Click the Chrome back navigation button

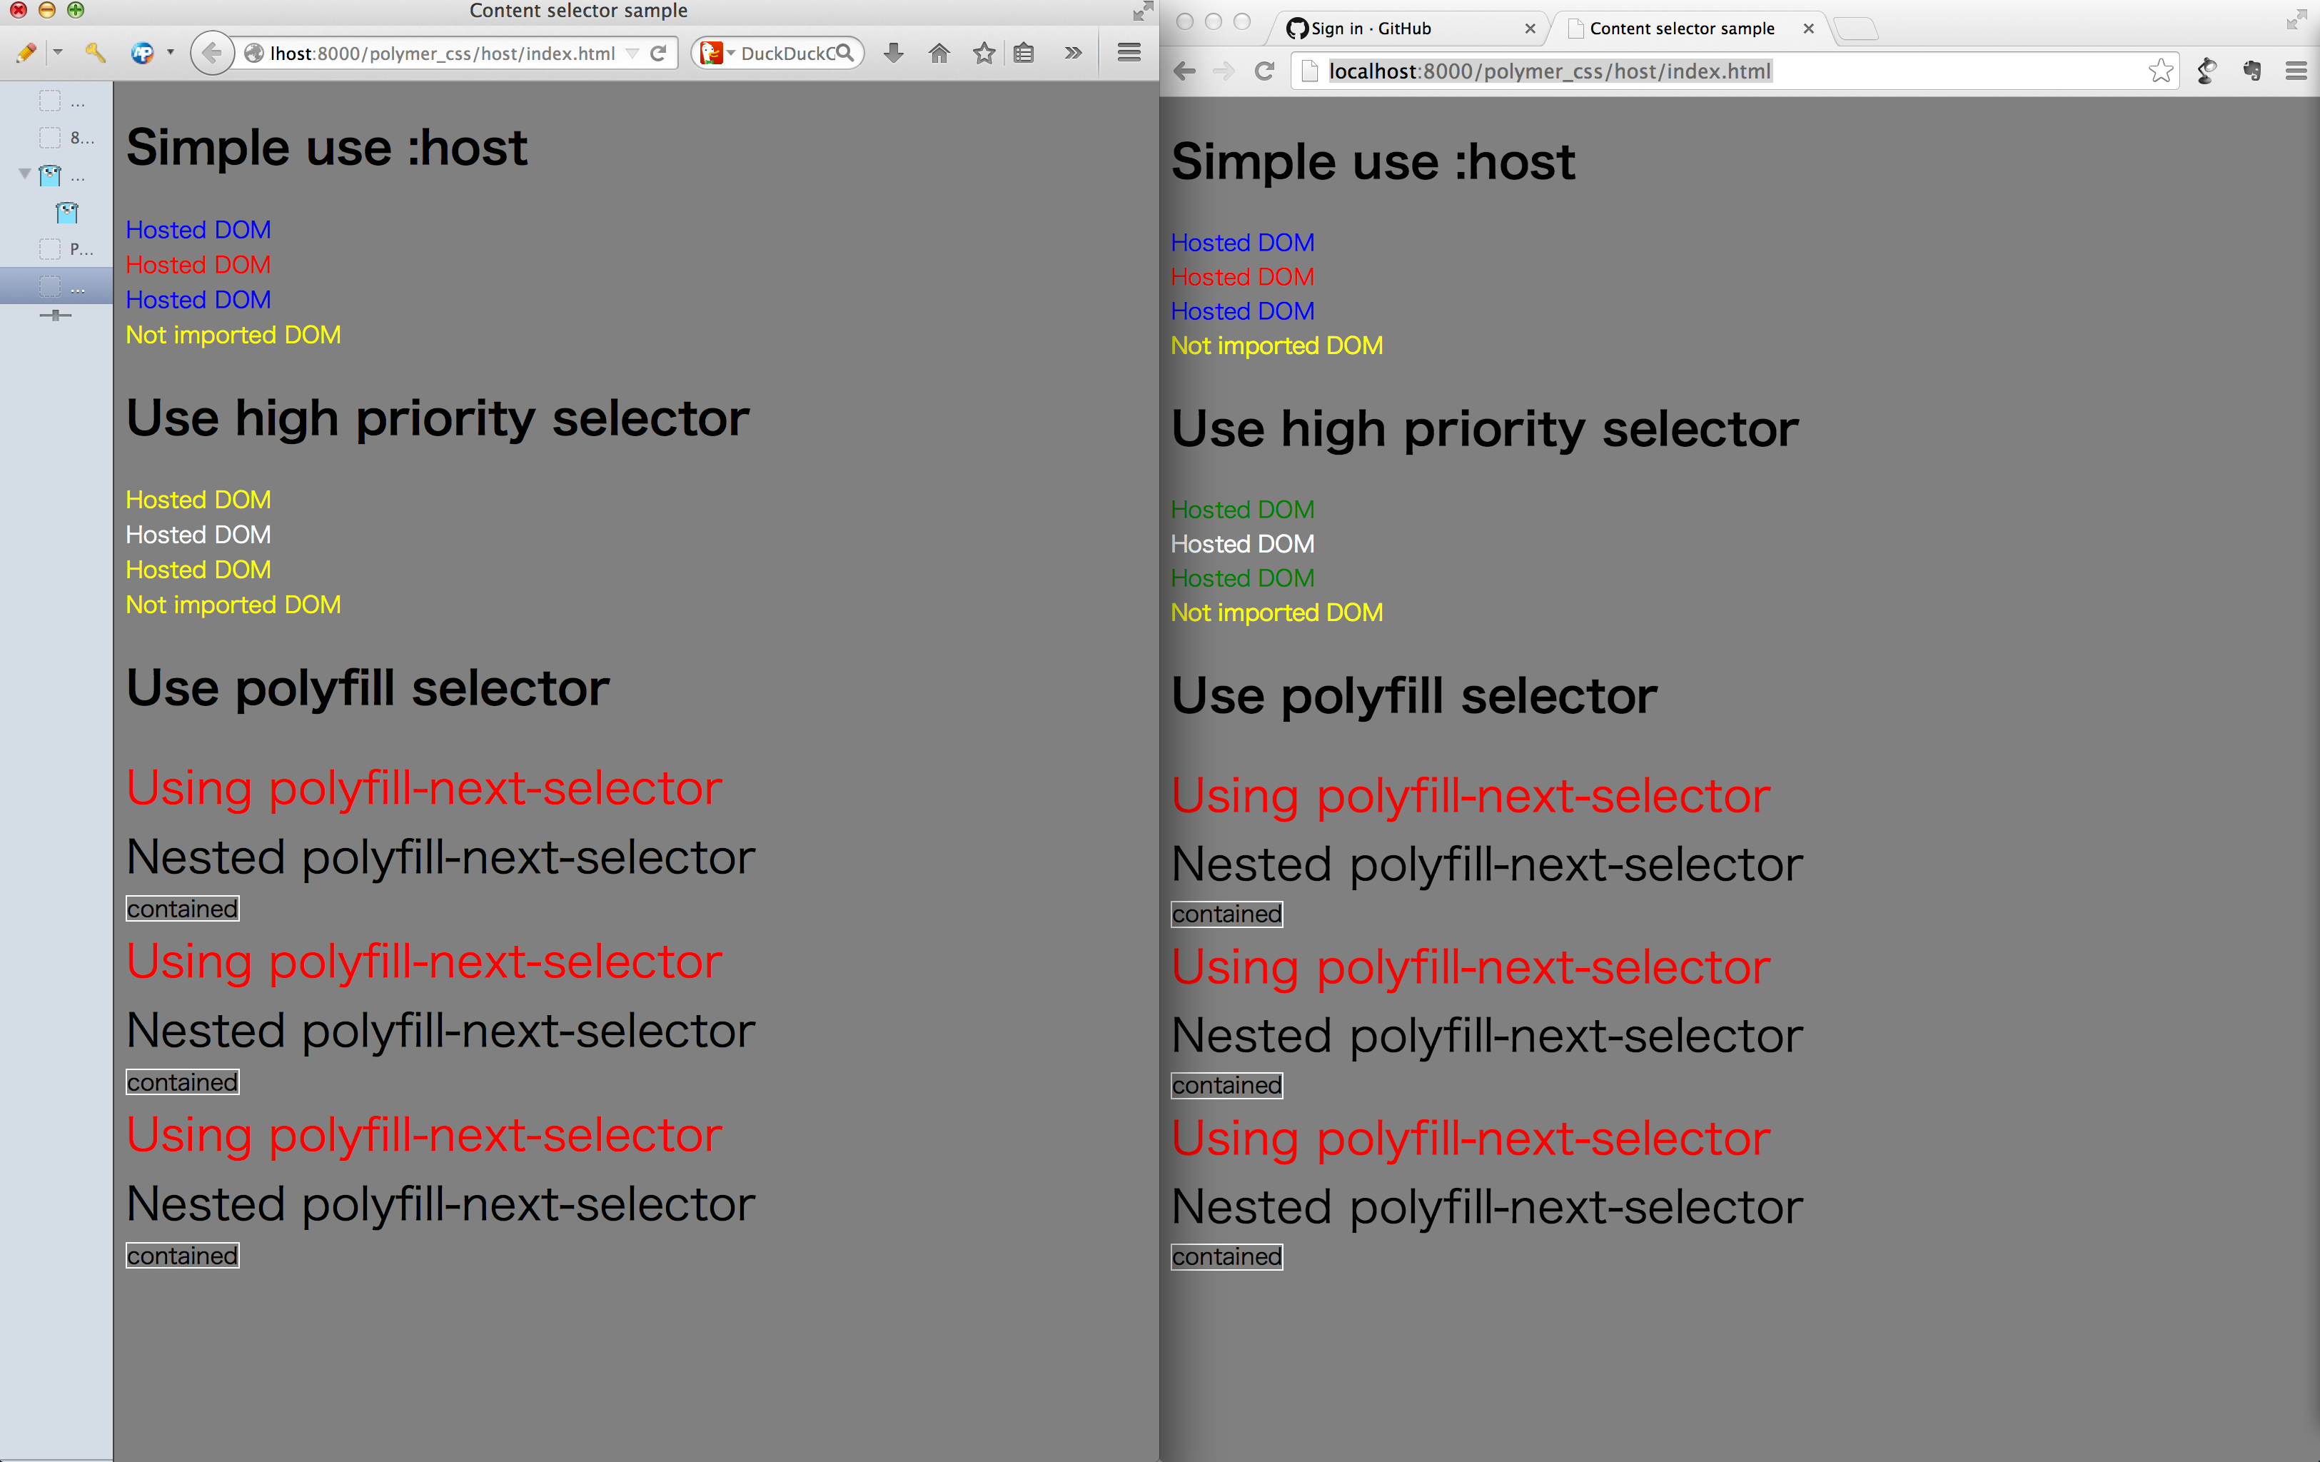[1184, 71]
